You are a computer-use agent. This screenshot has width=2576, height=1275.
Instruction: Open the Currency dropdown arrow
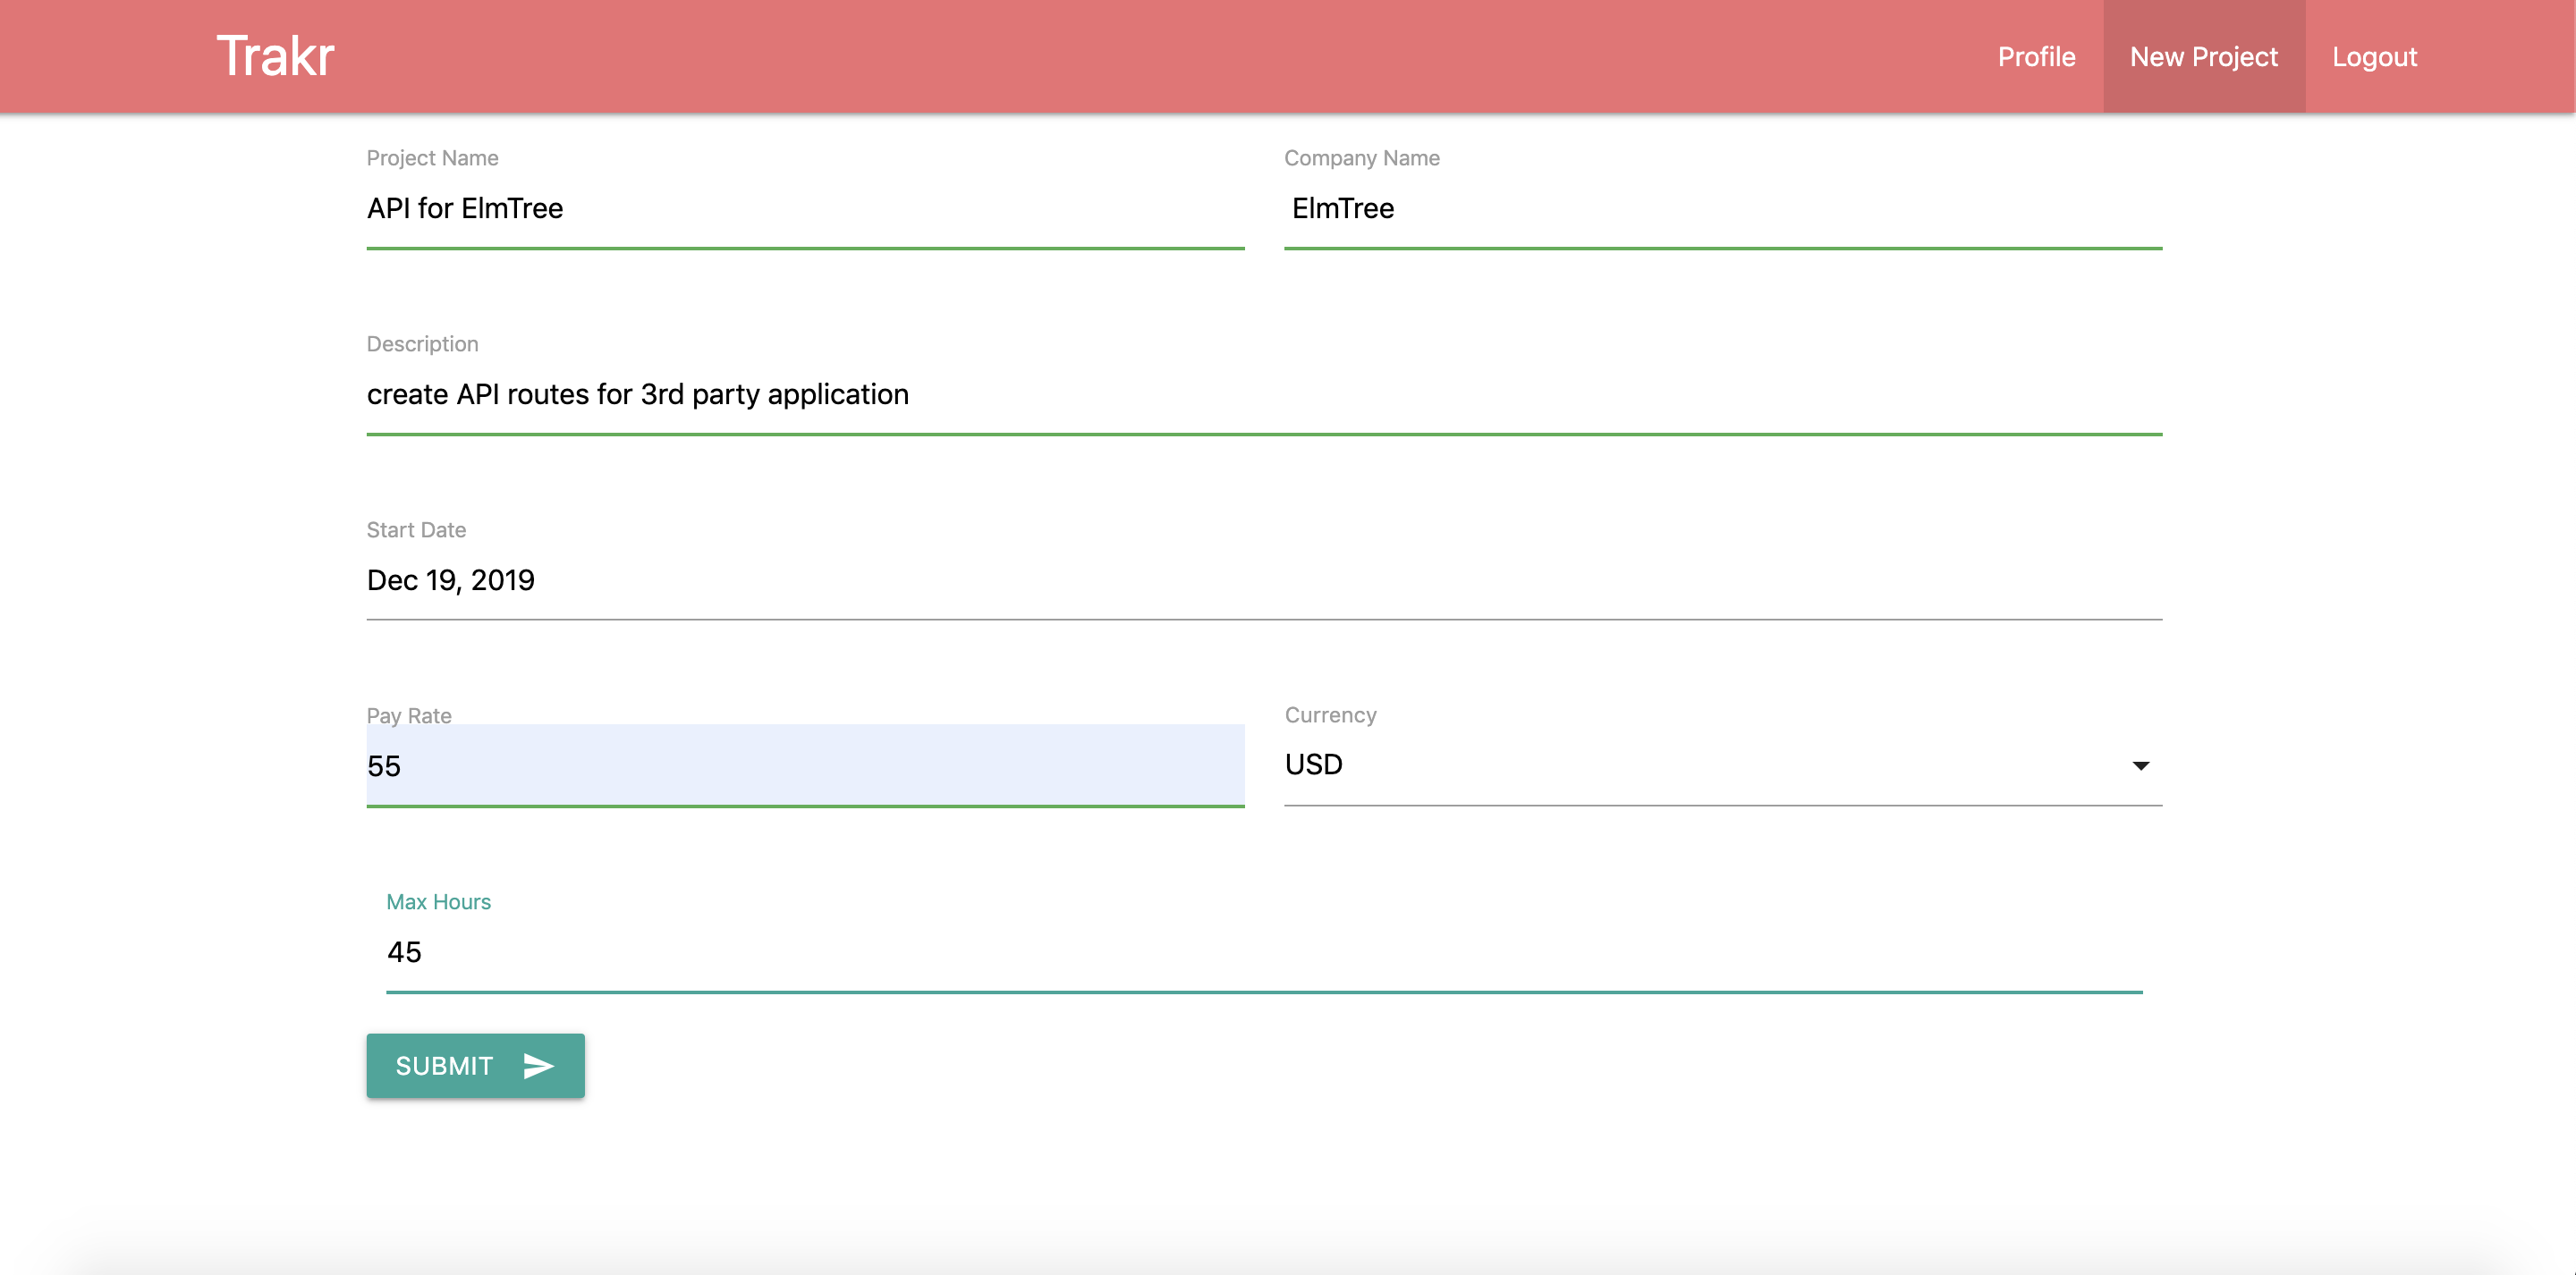coord(2143,765)
